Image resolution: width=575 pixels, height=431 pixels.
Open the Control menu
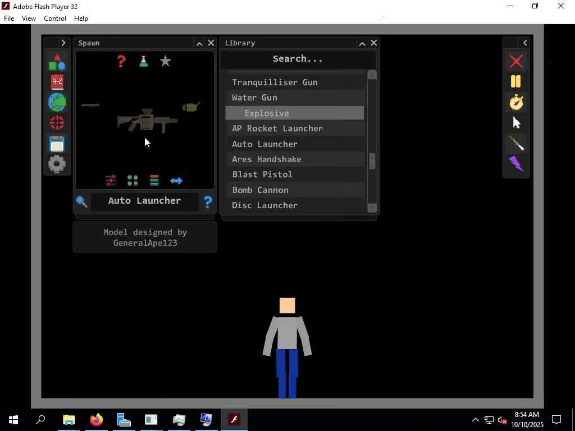[55, 19]
